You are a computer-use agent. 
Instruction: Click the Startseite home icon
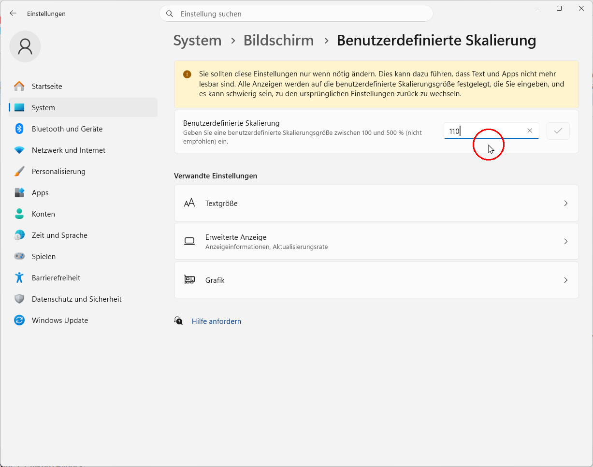pyautogui.click(x=19, y=87)
